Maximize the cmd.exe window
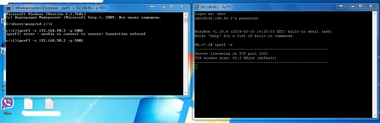 coord(171,7)
